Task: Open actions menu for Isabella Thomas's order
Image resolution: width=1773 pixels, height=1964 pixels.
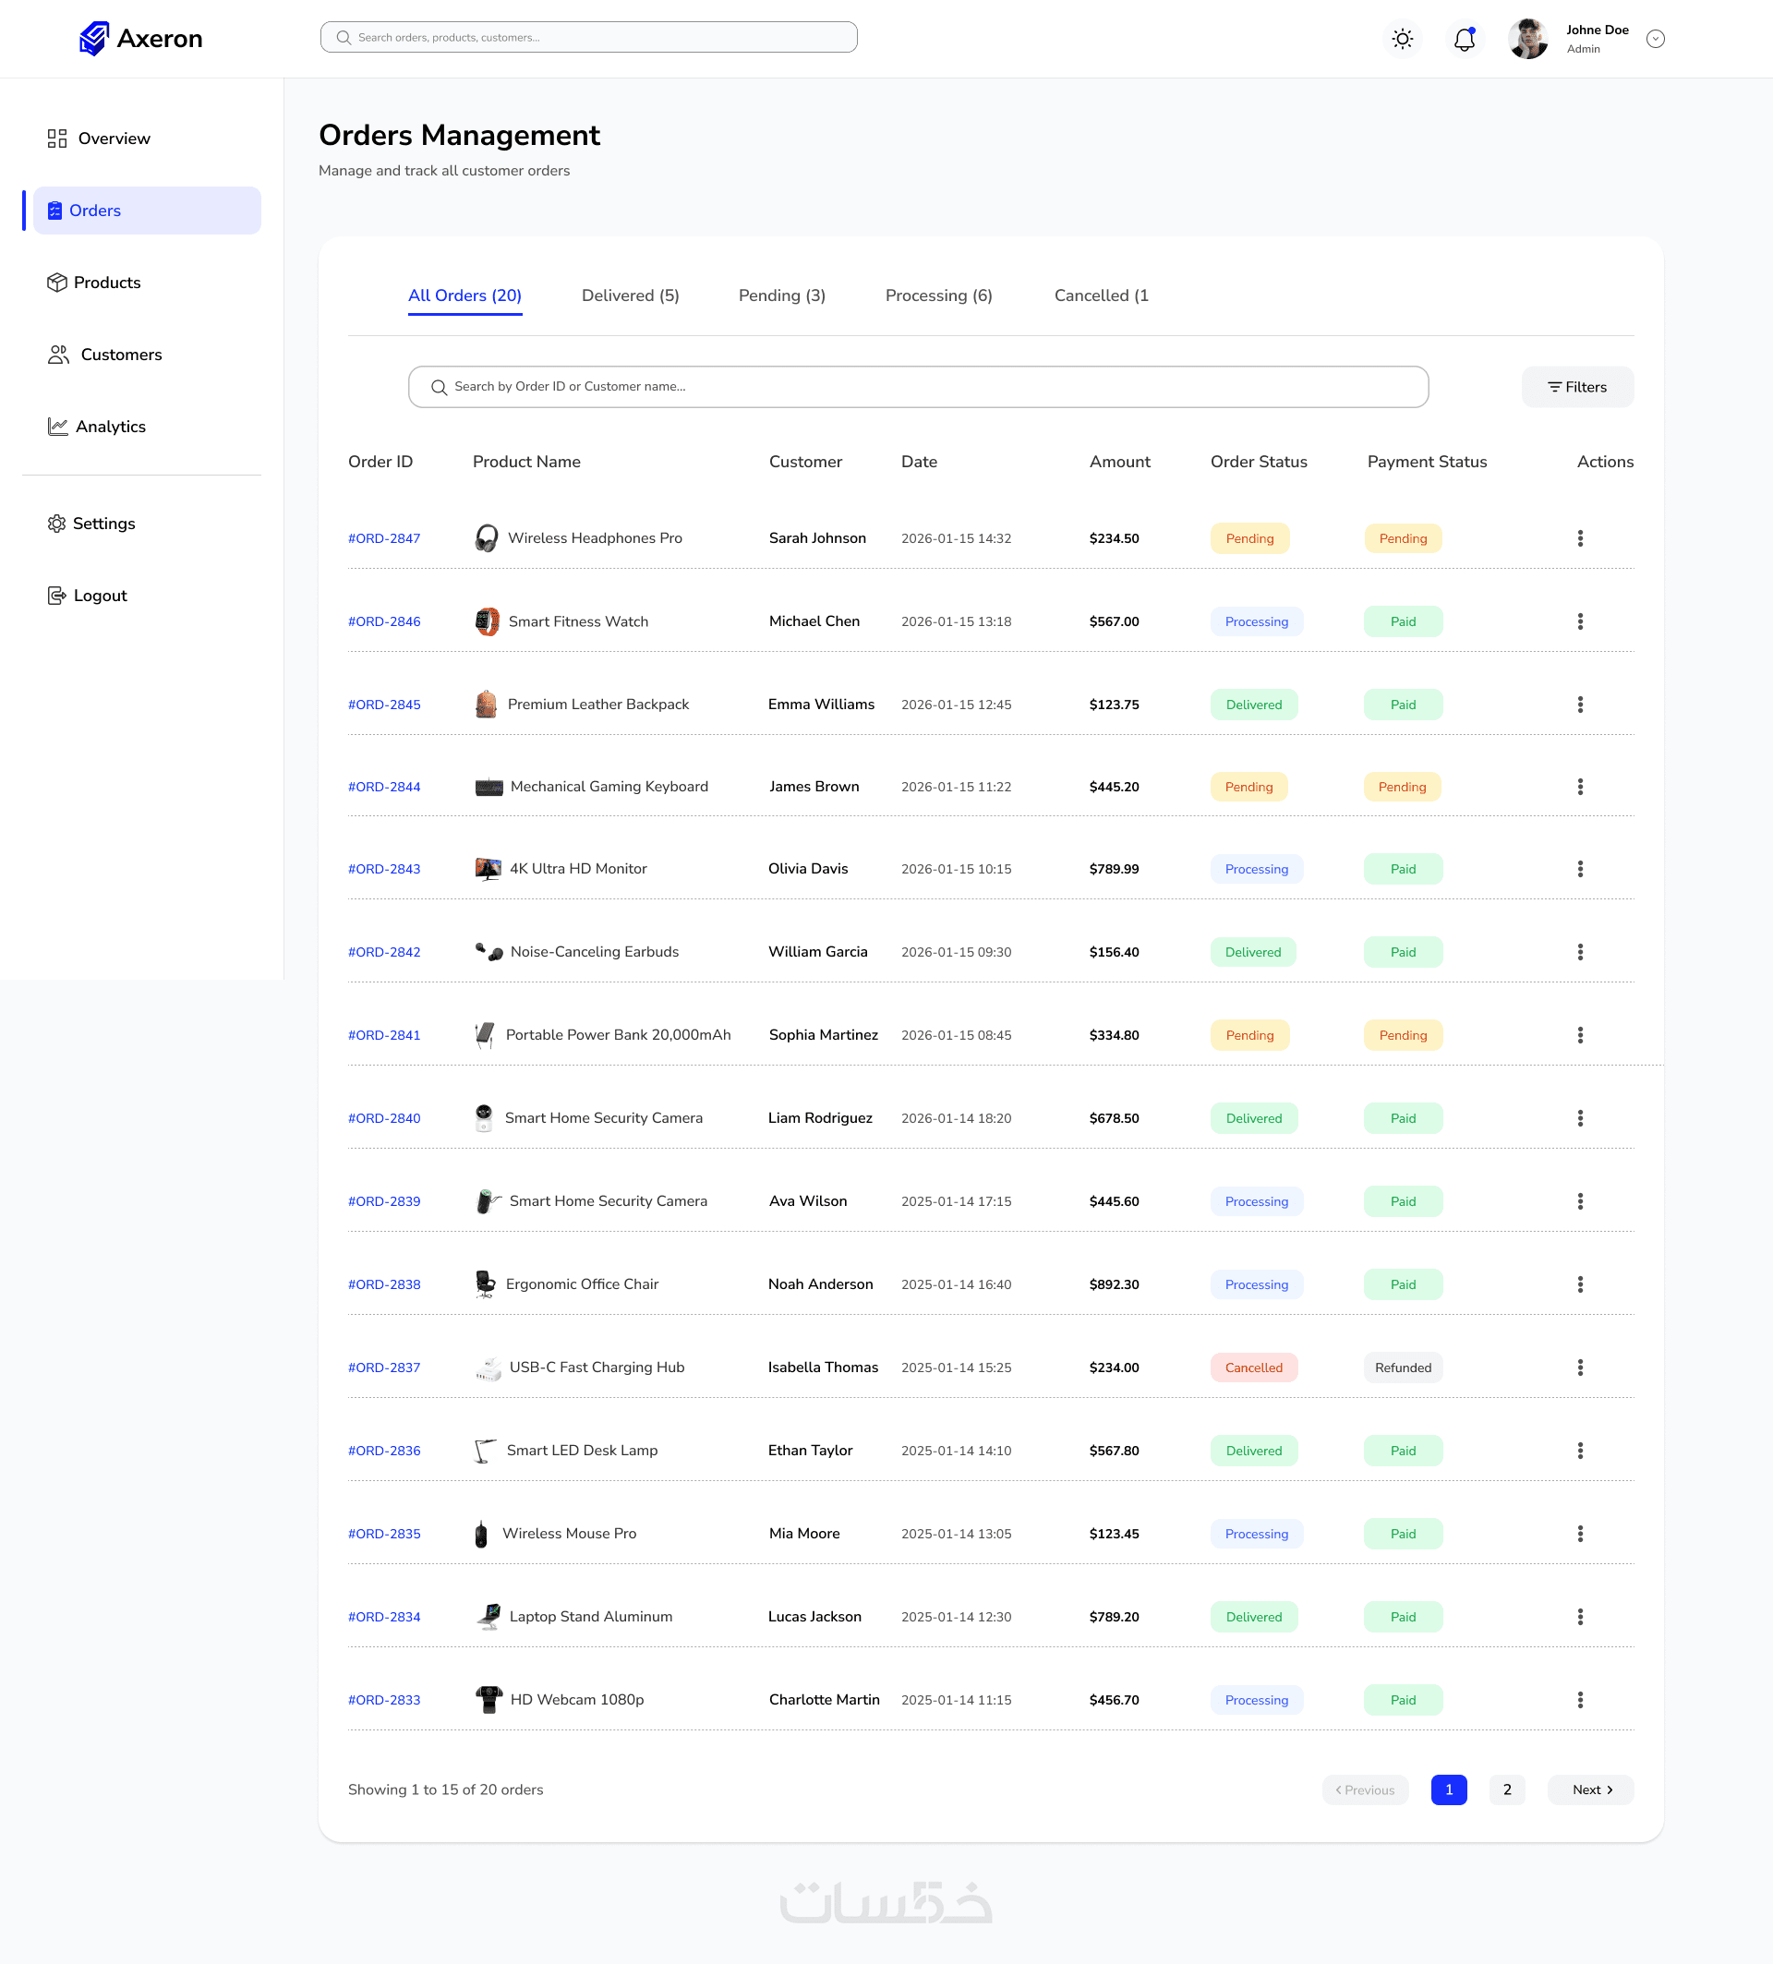Action: [x=1579, y=1368]
